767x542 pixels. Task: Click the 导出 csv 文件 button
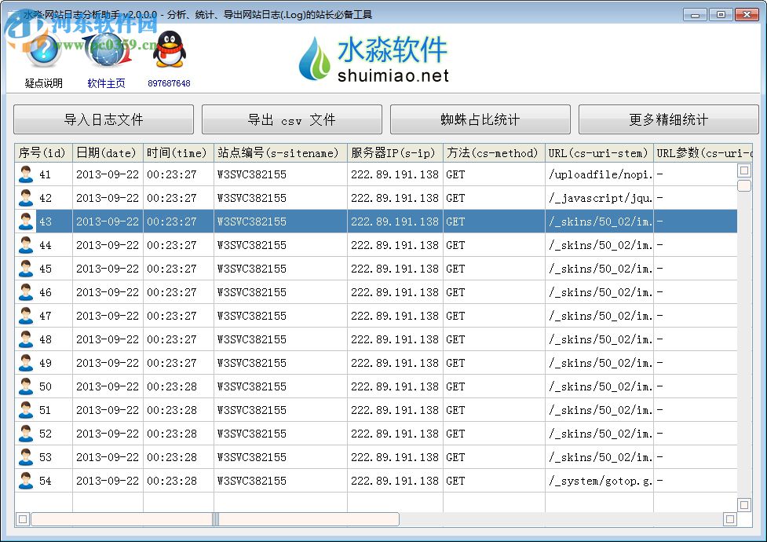(x=292, y=119)
